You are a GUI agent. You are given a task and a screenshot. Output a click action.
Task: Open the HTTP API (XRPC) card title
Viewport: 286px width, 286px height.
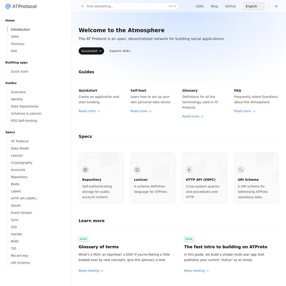click(x=201, y=180)
